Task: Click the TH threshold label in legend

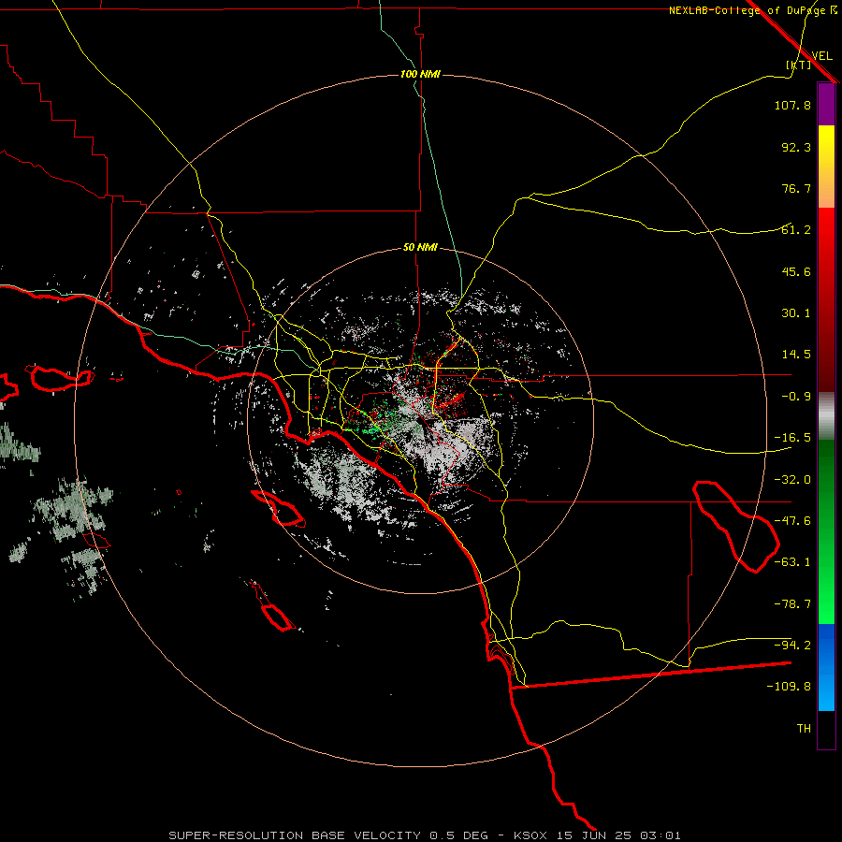Action: click(x=804, y=729)
